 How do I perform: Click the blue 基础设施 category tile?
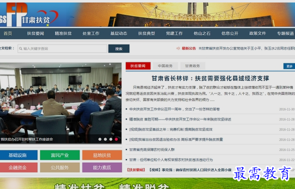point(19,155)
